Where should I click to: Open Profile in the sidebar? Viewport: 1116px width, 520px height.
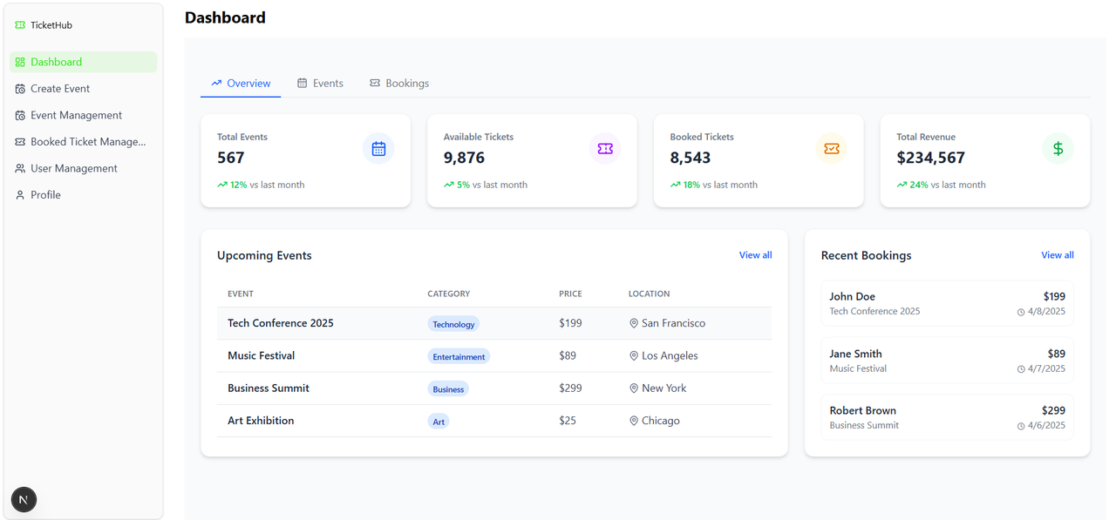click(x=84, y=195)
